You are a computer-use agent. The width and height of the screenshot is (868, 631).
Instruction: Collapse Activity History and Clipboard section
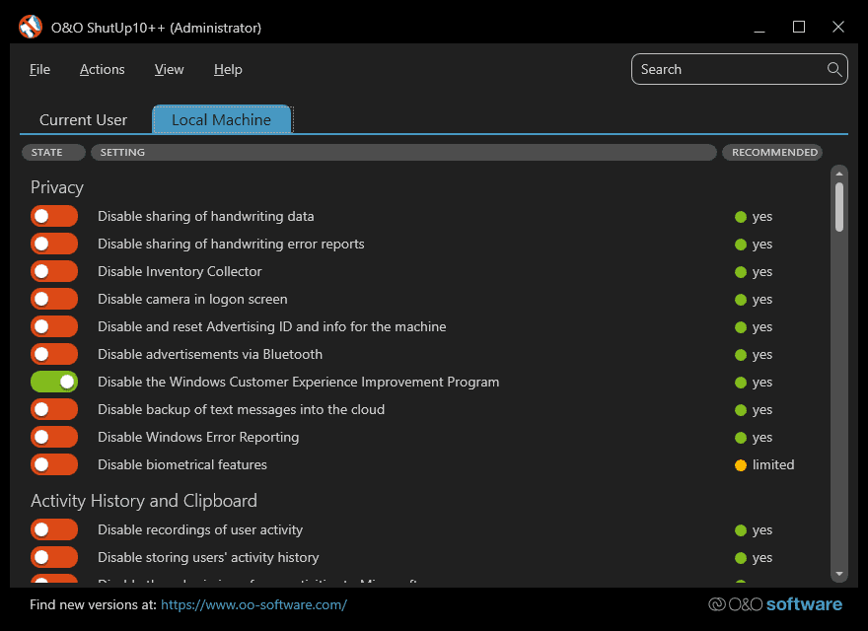point(144,501)
